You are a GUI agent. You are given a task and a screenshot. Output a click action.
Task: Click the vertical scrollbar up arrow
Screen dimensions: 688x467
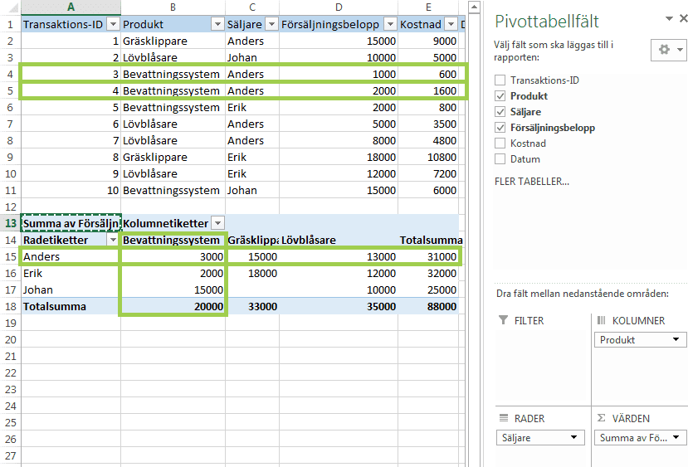[474, 7]
